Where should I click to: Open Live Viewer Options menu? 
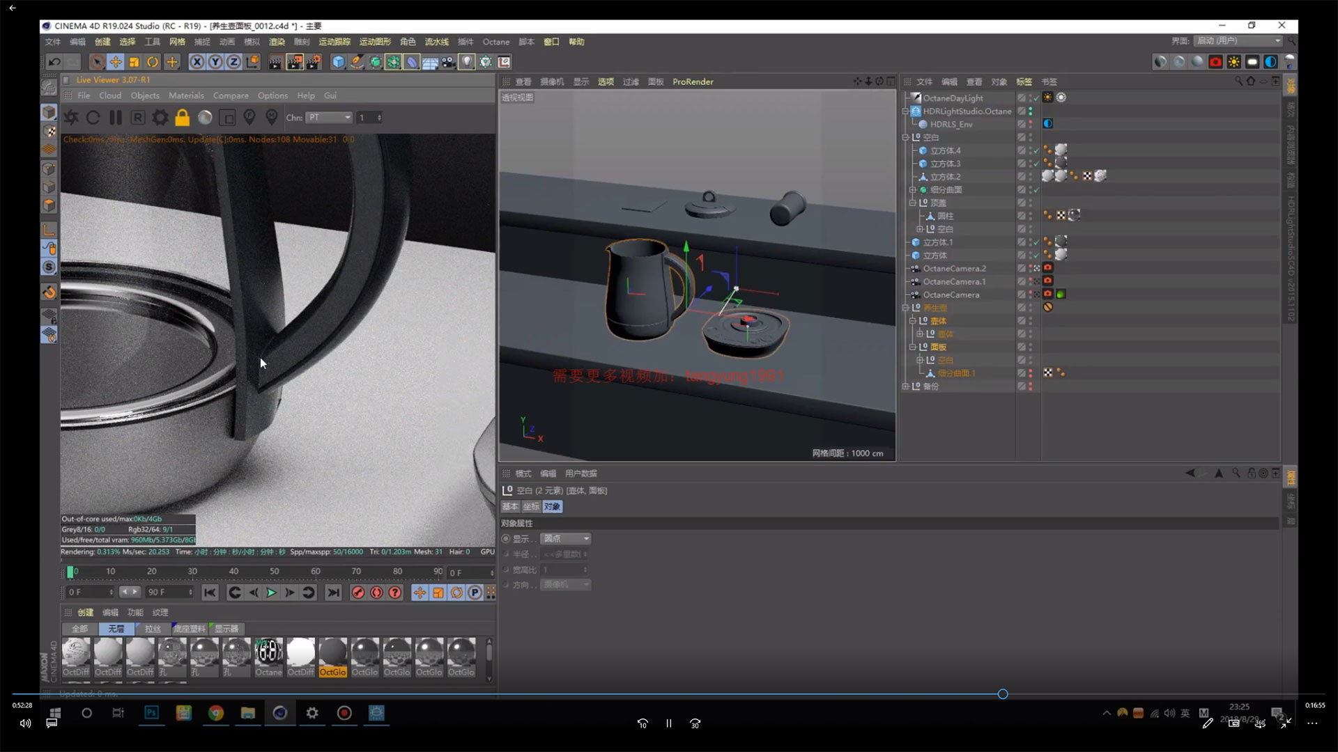coord(272,95)
